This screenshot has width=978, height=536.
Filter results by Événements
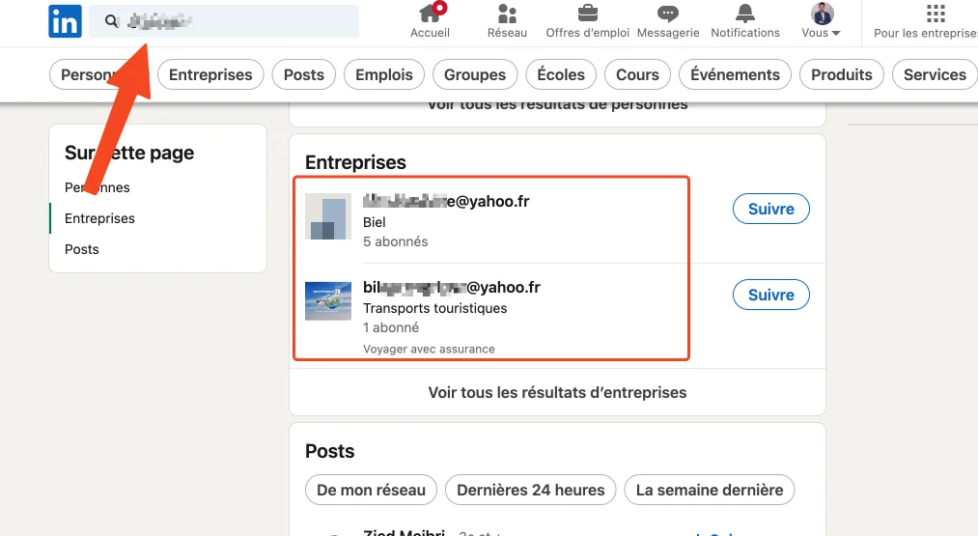735,75
